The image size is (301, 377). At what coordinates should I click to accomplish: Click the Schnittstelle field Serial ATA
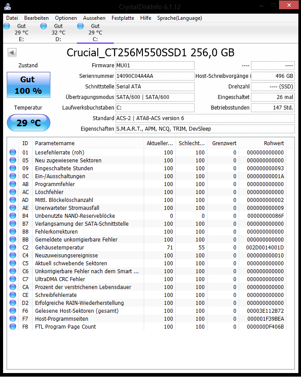[155, 87]
